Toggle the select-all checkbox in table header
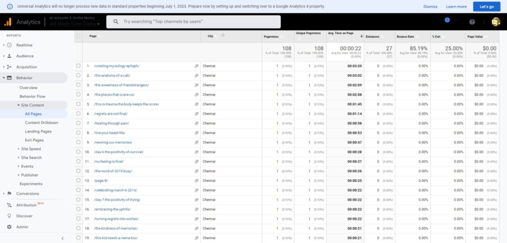 pyautogui.click(x=78, y=36)
